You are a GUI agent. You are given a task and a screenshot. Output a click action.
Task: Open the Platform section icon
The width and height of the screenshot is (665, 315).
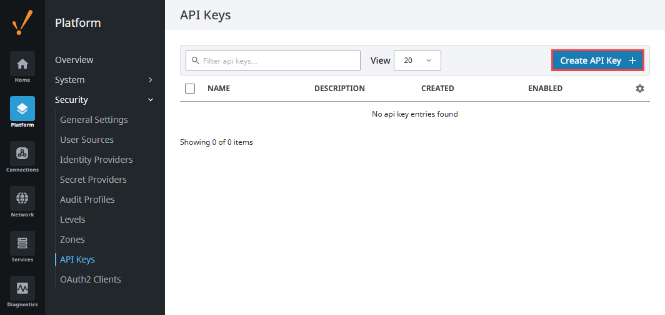click(x=22, y=109)
